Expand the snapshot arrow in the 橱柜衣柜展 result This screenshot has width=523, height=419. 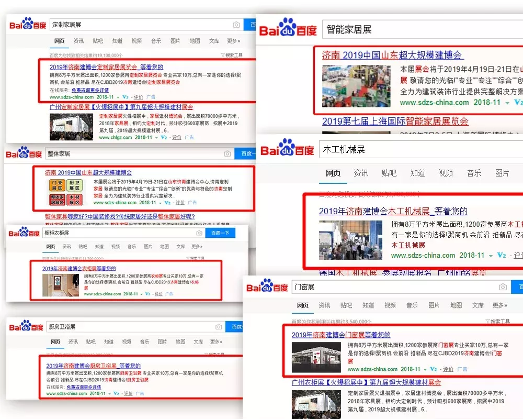tap(141, 294)
